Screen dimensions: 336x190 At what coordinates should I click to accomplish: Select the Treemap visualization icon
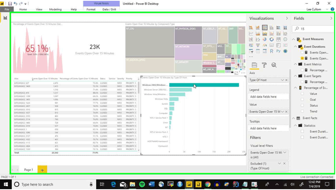click(278, 40)
